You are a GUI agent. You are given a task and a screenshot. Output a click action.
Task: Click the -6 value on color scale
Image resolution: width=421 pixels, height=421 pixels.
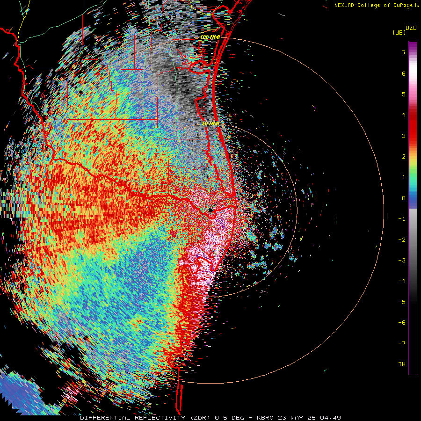tap(402, 322)
